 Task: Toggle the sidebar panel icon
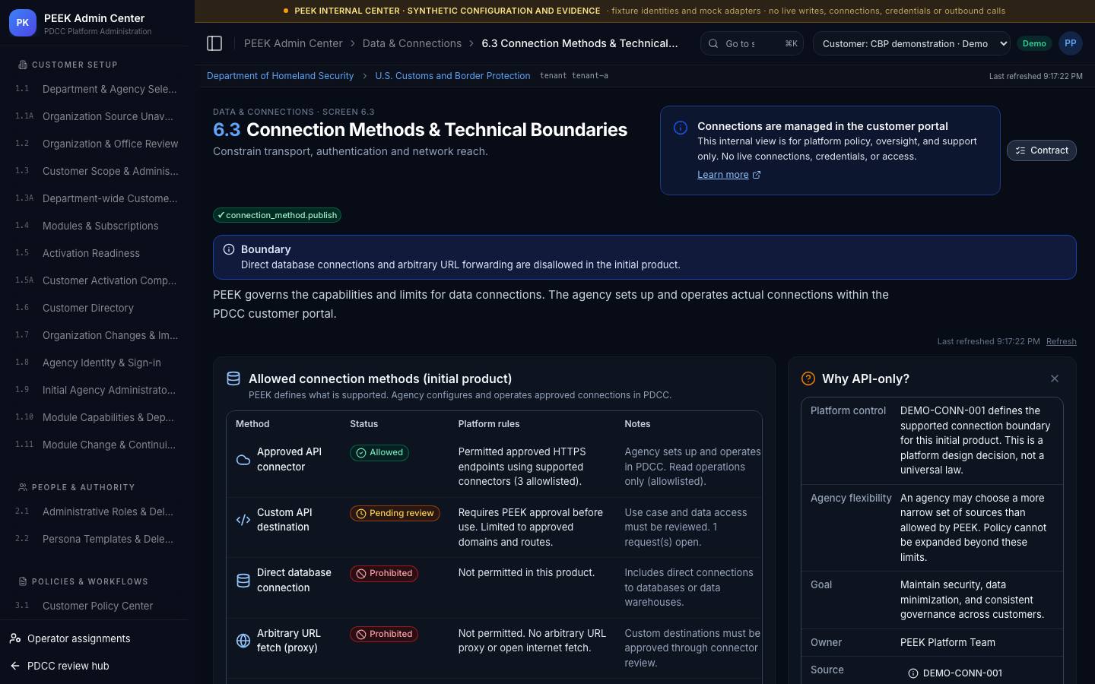click(x=214, y=43)
